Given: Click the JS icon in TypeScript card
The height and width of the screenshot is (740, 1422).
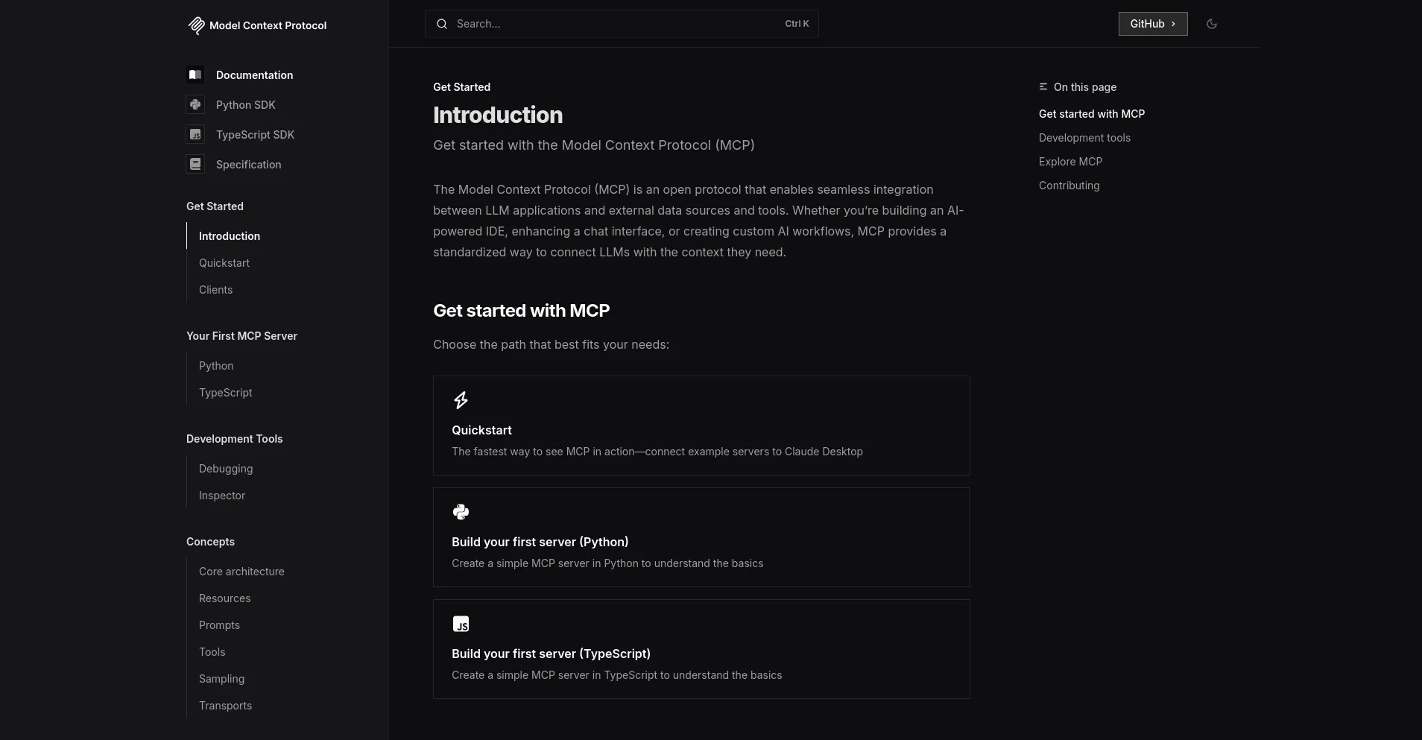Looking at the screenshot, I should coord(461,624).
